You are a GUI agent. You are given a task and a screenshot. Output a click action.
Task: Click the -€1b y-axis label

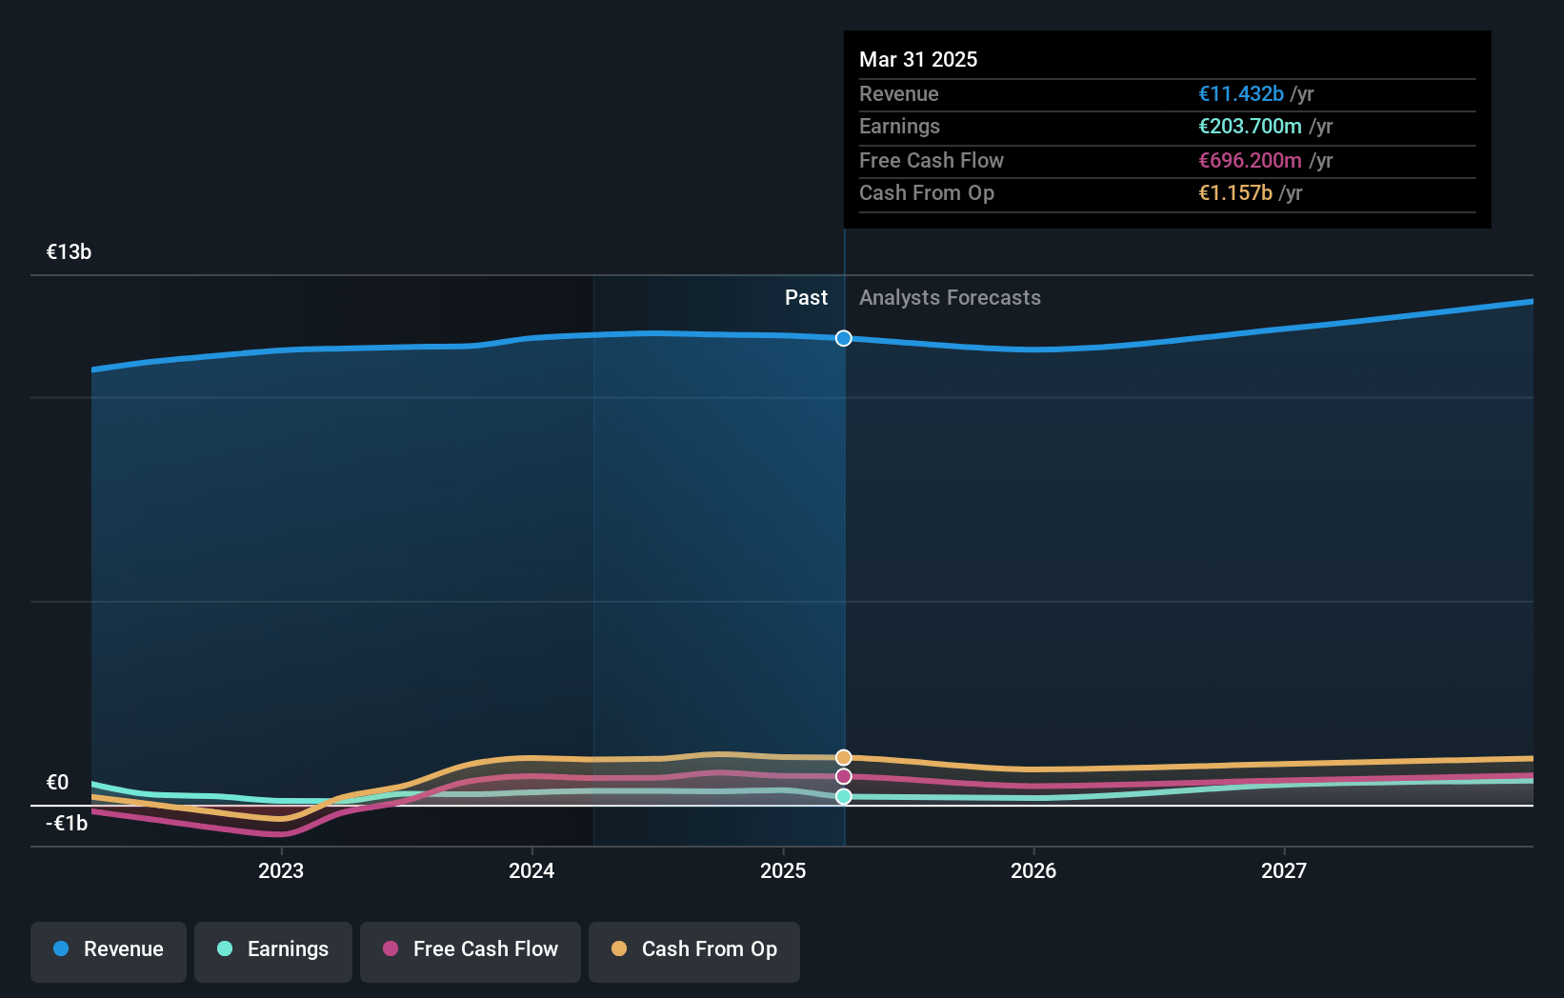tap(67, 824)
